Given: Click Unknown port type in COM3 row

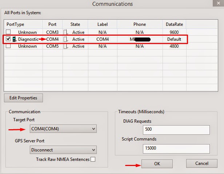Looking at the screenshot, I should point(27,32).
